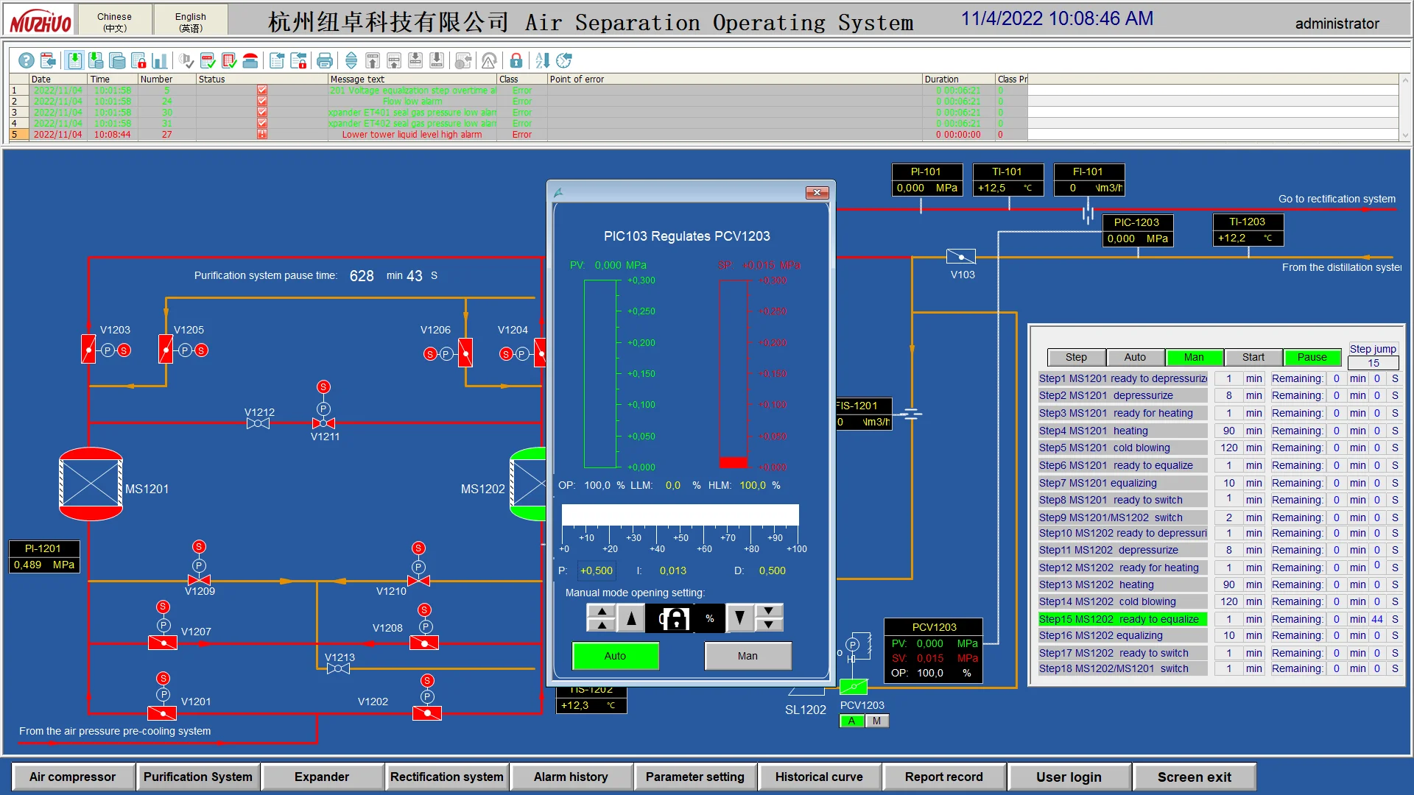Click the alarm list scrollbar down arrow
The width and height of the screenshot is (1414, 795).
[x=1405, y=135]
